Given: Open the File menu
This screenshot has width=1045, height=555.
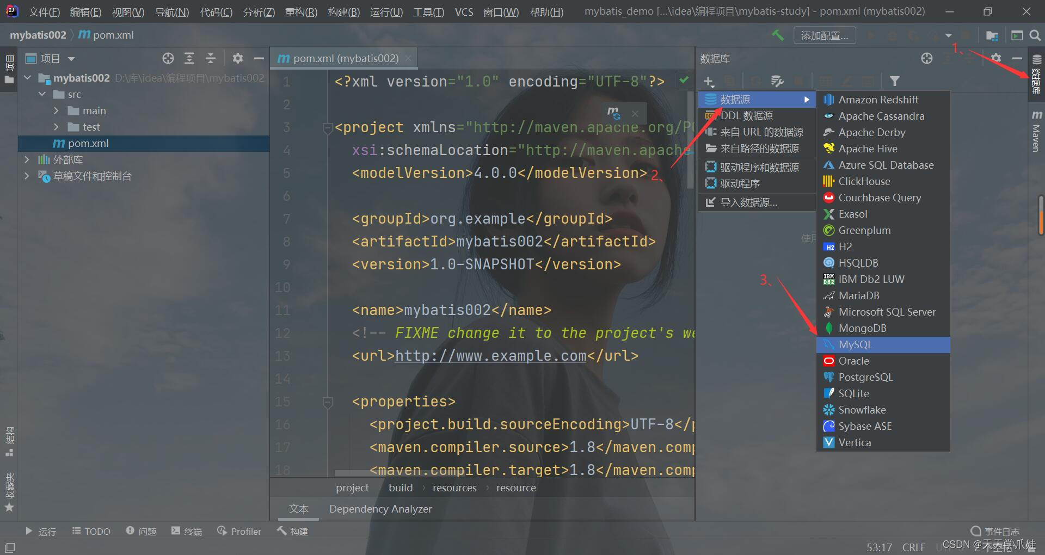Looking at the screenshot, I should [44, 12].
